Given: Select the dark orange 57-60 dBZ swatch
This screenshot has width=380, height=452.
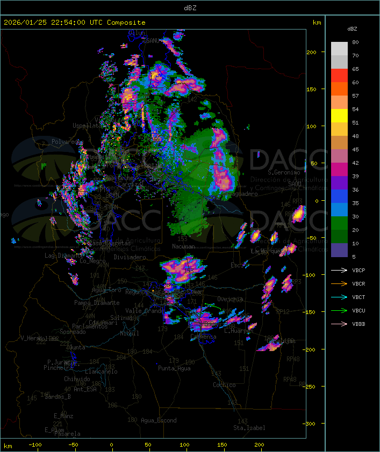Looking at the screenshot, I should coord(339,89).
